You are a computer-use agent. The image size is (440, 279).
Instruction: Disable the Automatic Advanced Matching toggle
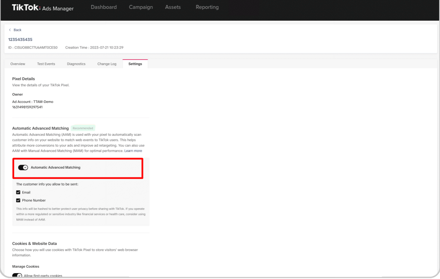[x=23, y=167]
